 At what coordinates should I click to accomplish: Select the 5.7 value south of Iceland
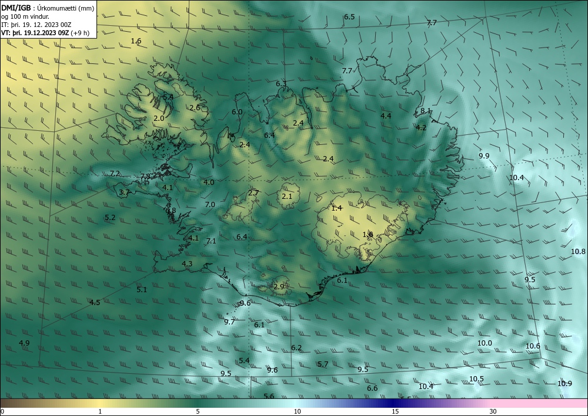point(323,364)
